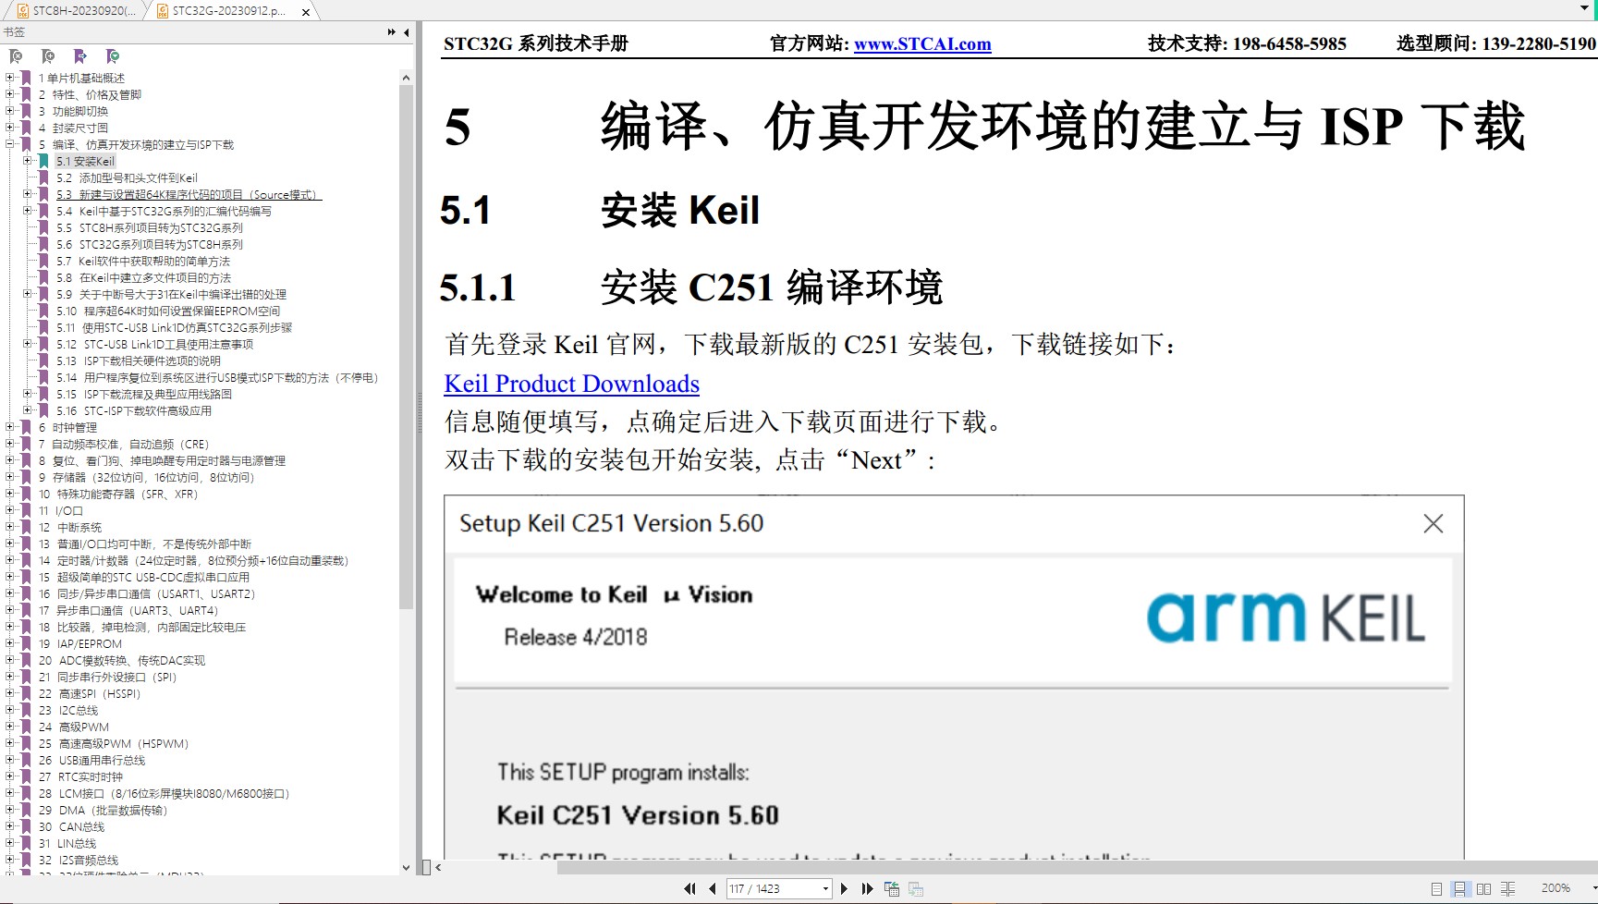Open bookmark 5.13 ISP下载相关硬件选项的说明

[x=139, y=360]
